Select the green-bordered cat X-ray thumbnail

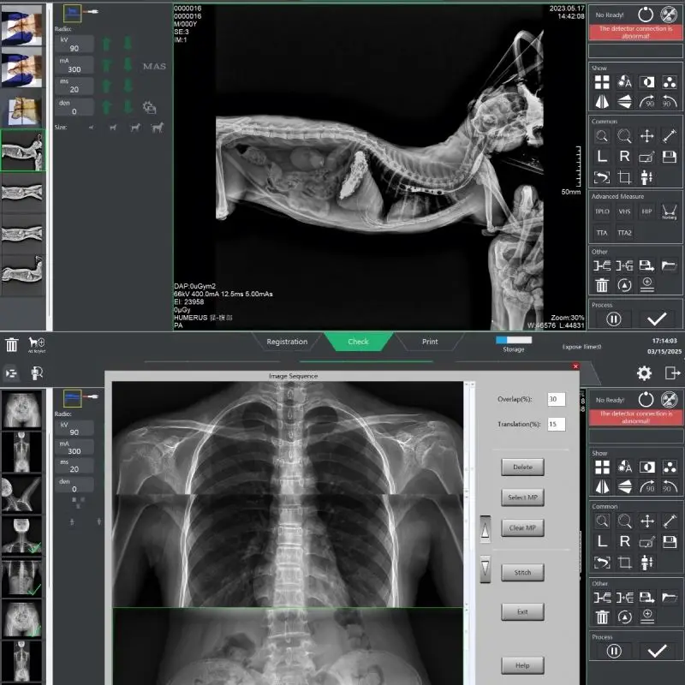click(22, 151)
